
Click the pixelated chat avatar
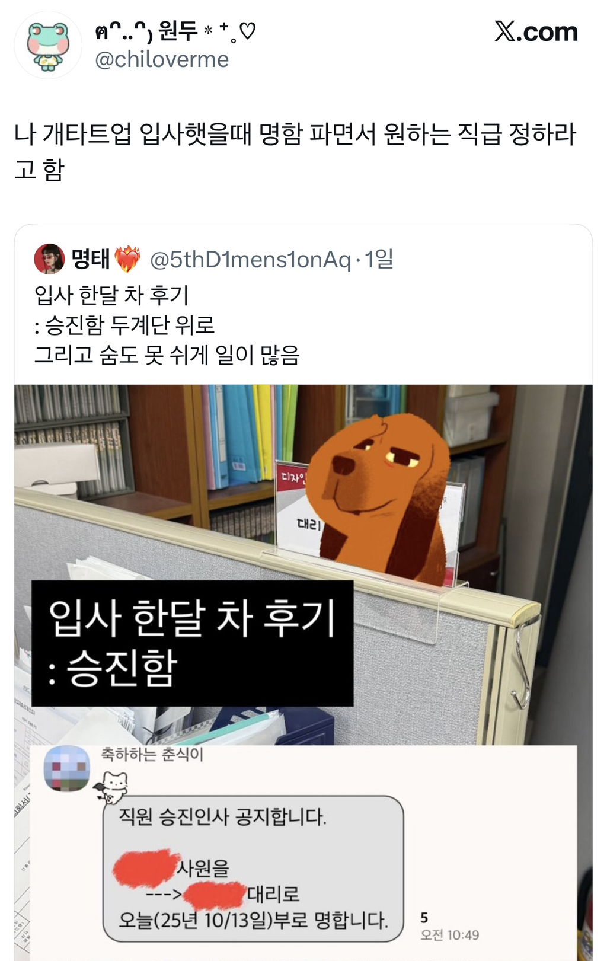click(67, 768)
